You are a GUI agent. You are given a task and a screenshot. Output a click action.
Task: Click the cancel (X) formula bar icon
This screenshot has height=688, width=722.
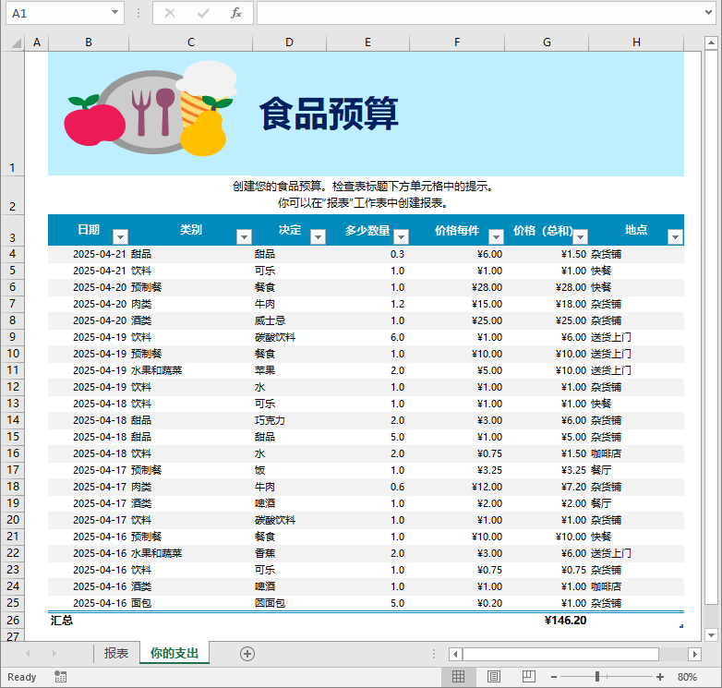(170, 13)
